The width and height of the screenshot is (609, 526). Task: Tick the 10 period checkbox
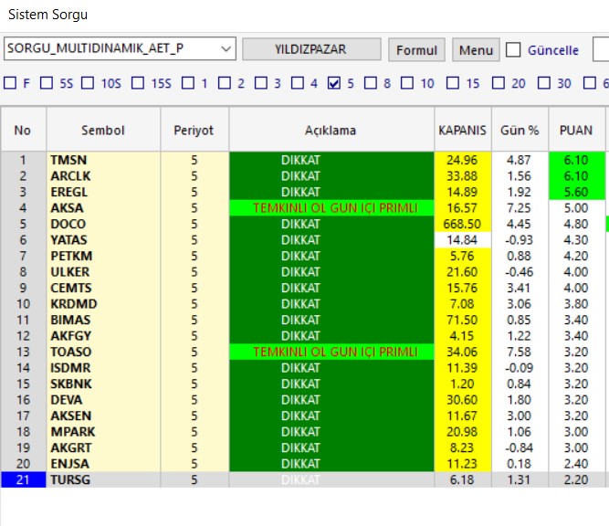pos(407,83)
